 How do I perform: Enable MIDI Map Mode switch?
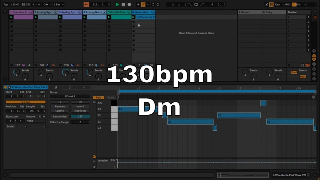click(x=287, y=4)
